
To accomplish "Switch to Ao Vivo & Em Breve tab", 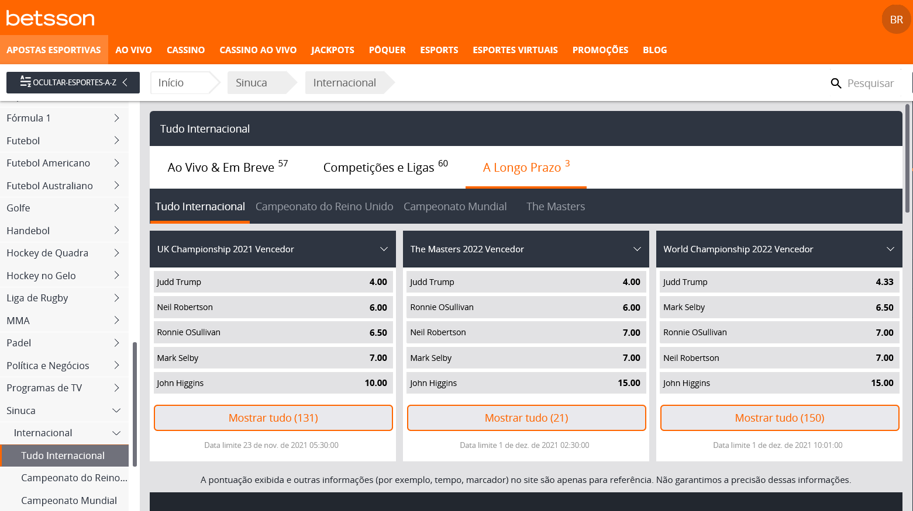I will point(228,167).
